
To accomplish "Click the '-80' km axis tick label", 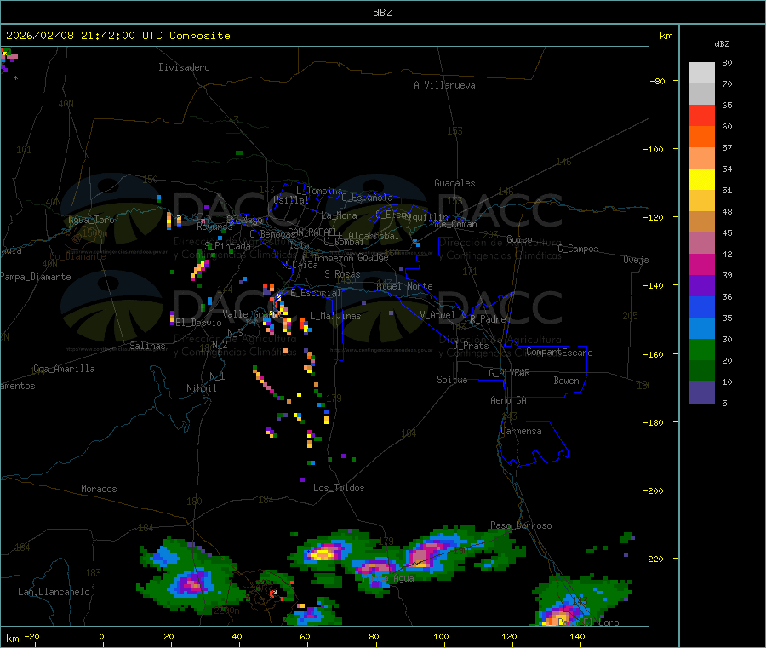I will pyautogui.click(x=658, y=81).
